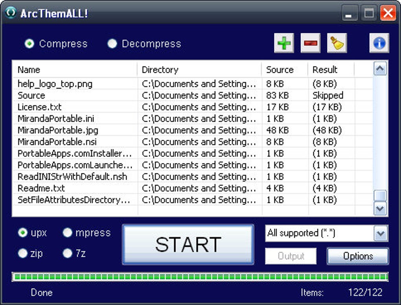Screen dimensions: 401x305
Task: Select the SetFileAttributesDirectory row
Action: (192, 200)
